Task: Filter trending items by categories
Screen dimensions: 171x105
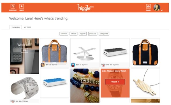Action: click(104, 34)
